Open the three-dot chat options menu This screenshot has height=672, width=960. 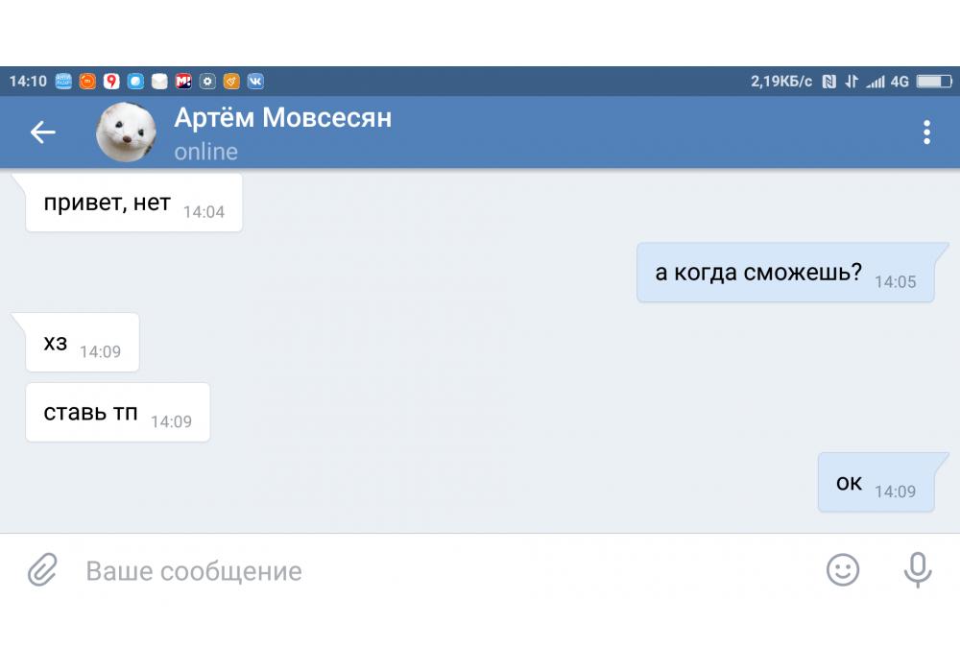(x=926, y=132)
